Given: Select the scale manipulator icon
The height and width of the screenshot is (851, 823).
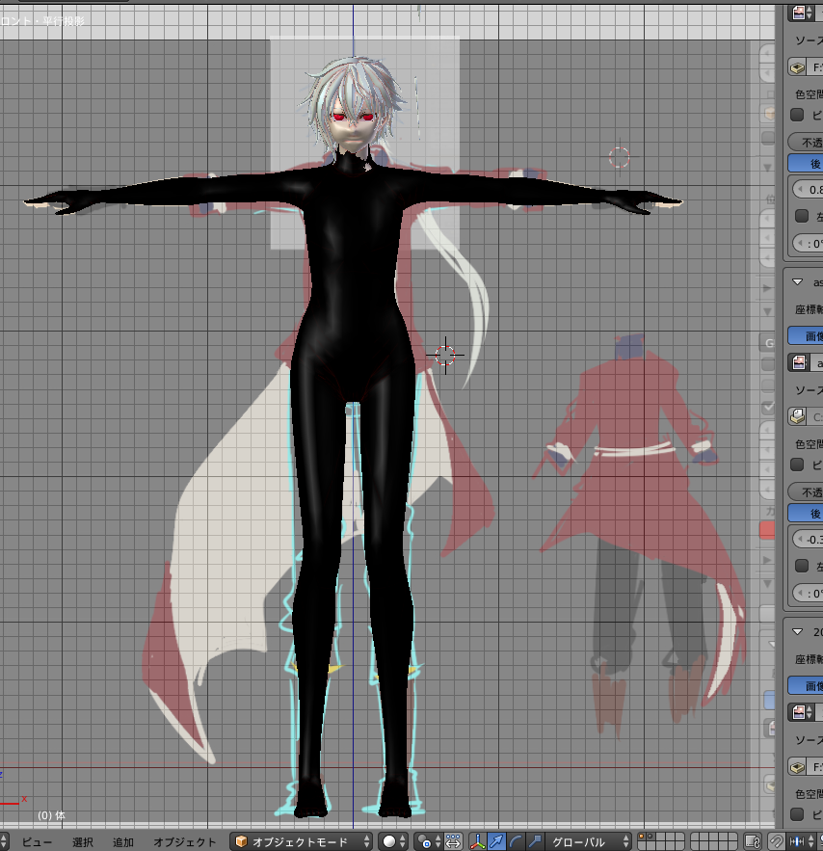Looking at the screenshot, I should (x=536, y=838).
